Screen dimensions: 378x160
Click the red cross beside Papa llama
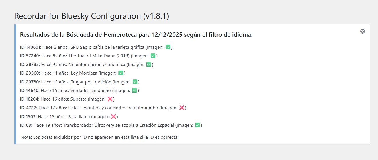[113, 116]
